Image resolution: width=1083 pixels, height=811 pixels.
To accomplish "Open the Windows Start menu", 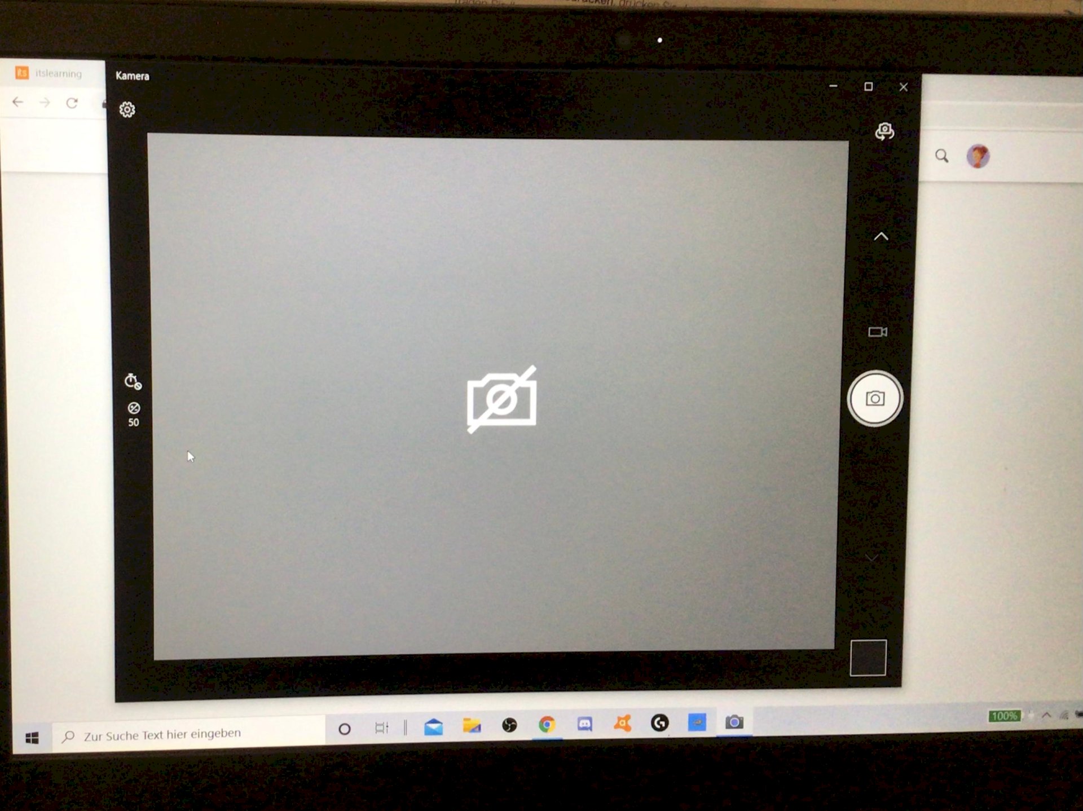I will [x=32, y=738].
